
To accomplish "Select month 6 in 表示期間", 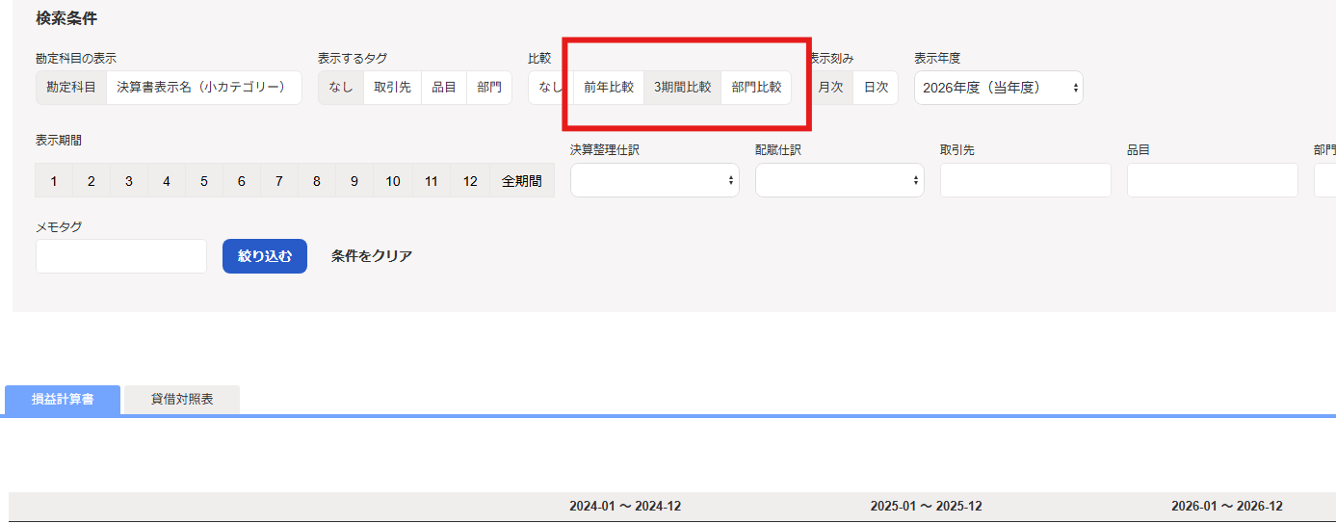I will click(242, 181).
